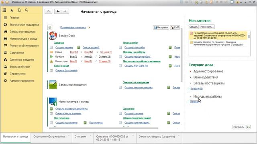Click Новые Мне (12) link
Viewport: 257px width, 144px height.
click(x=89, y=52)
